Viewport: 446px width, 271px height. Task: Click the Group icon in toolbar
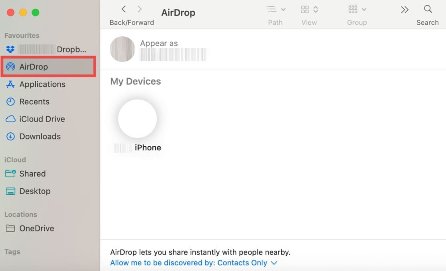coord(353,9)
